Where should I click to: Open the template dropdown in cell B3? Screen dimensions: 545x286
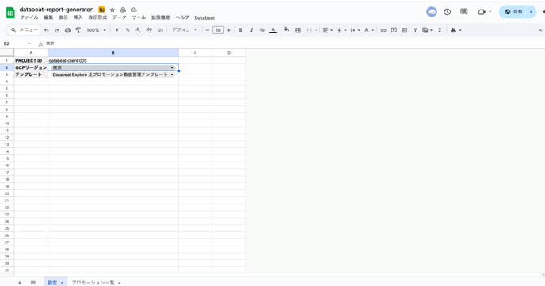click(x=172, y=74)
